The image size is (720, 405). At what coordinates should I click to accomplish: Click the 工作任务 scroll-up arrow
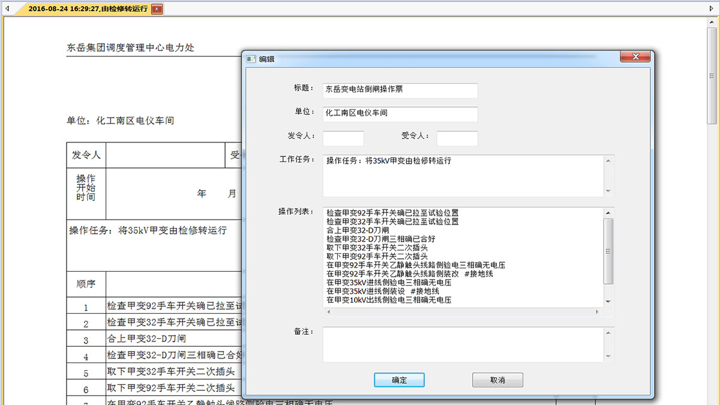pyautogui.click(x=608, y=161)
